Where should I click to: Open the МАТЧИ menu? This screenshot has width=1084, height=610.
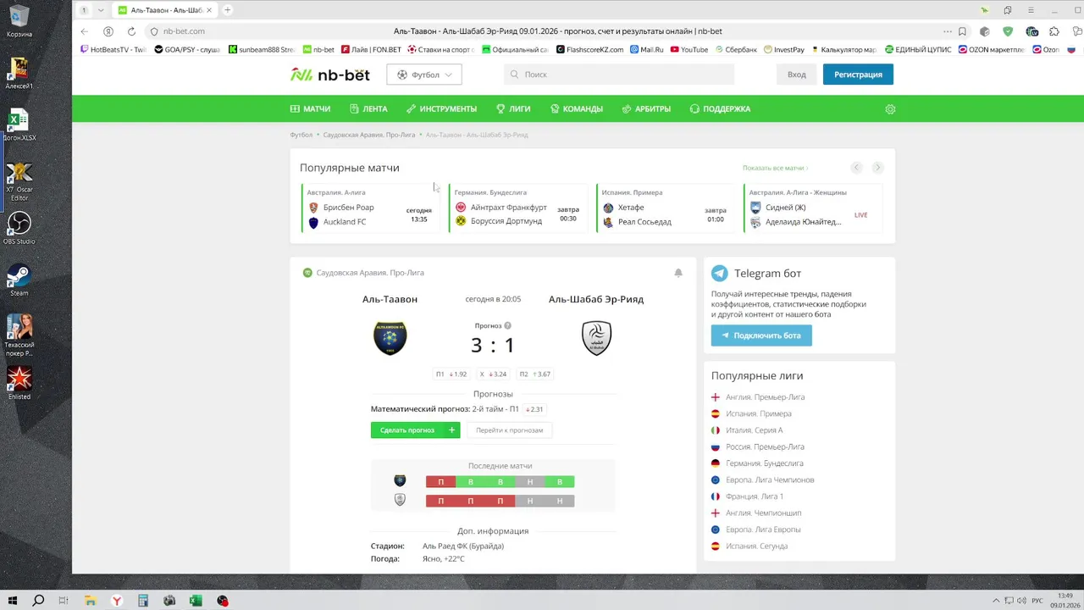310,109
